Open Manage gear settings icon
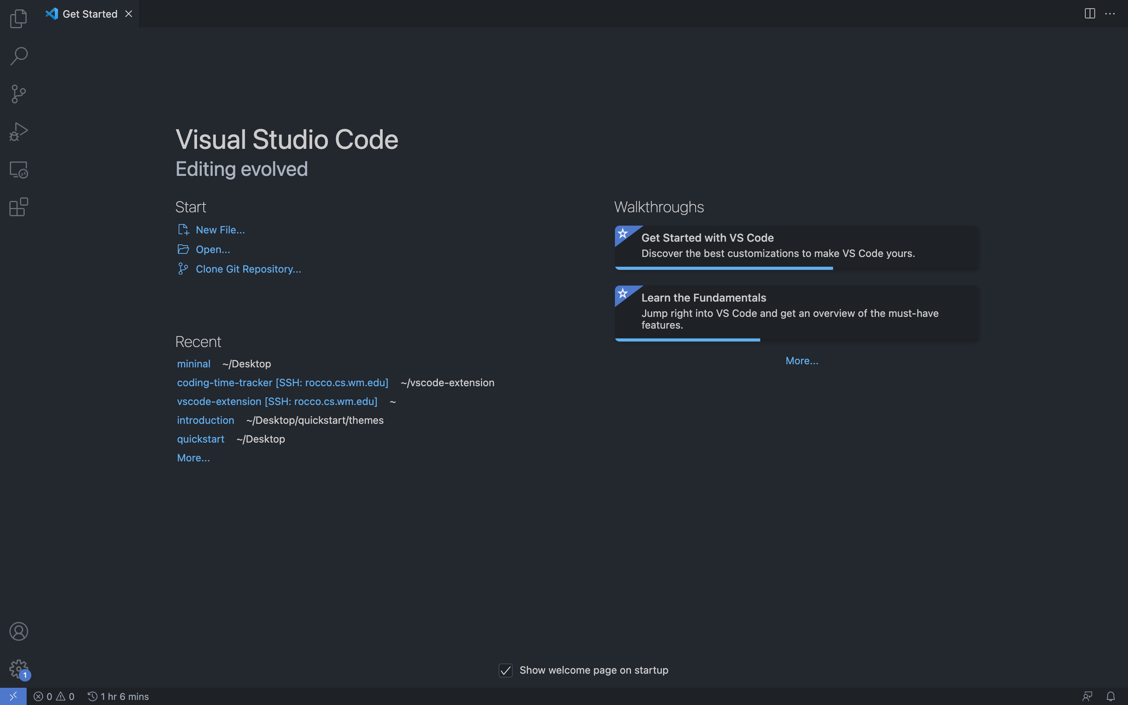 point(19,669)
